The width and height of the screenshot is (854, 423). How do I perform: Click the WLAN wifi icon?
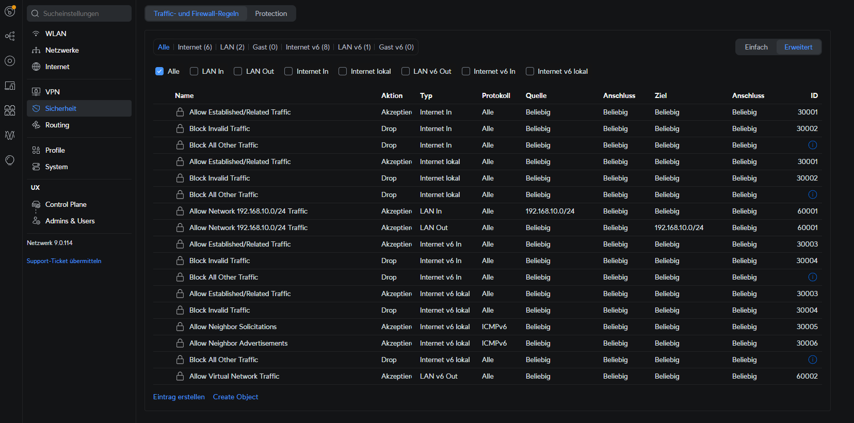click(x=36, y=34)
